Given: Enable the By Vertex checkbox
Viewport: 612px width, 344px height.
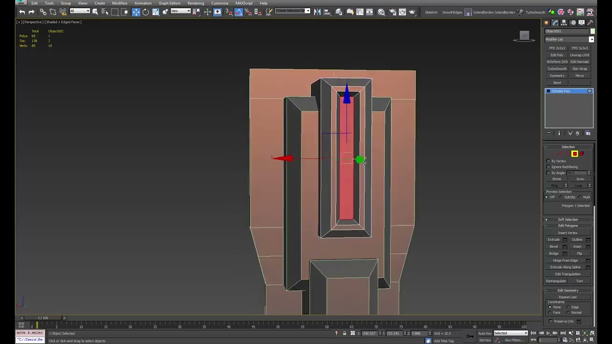Looking at the screenshot, I should point(548,161).
